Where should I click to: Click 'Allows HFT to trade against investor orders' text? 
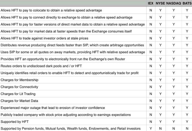coord(45,38)
